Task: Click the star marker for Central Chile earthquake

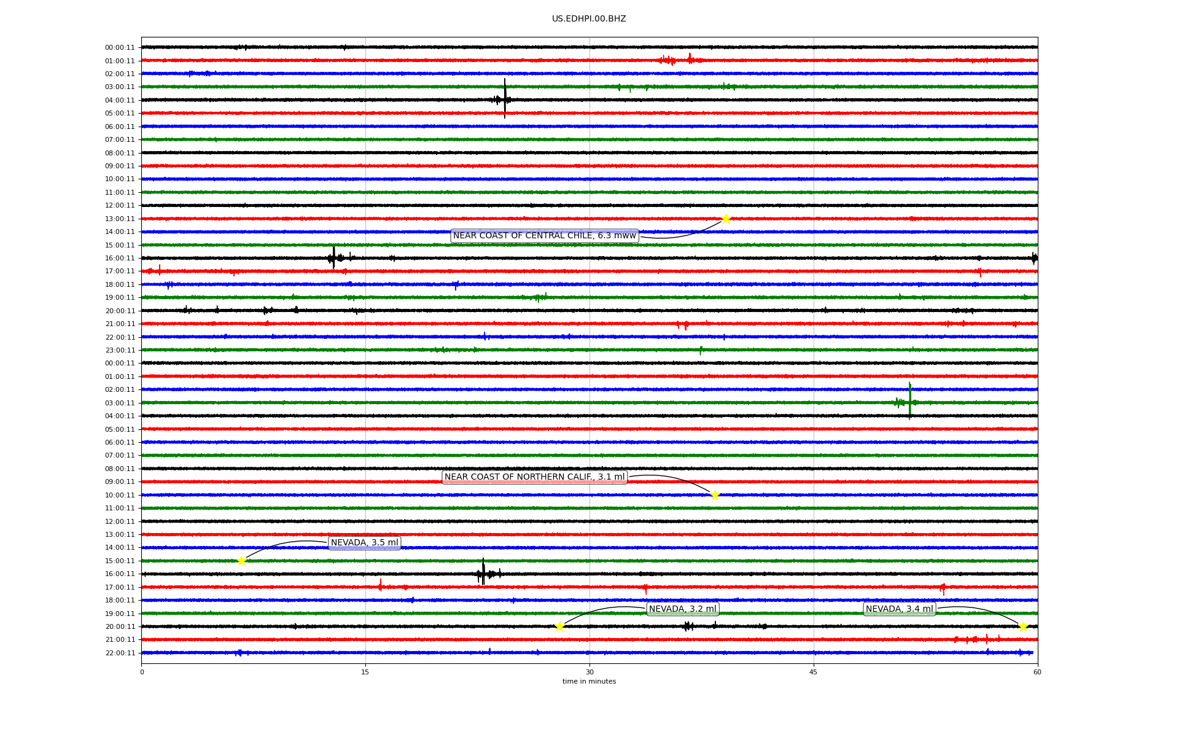Action: point(726,219)
